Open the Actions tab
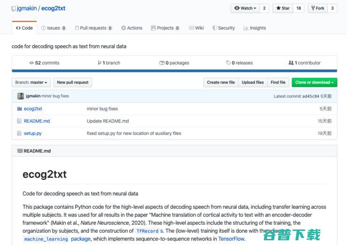The image size is (347, 245). (x=132, y=28)
